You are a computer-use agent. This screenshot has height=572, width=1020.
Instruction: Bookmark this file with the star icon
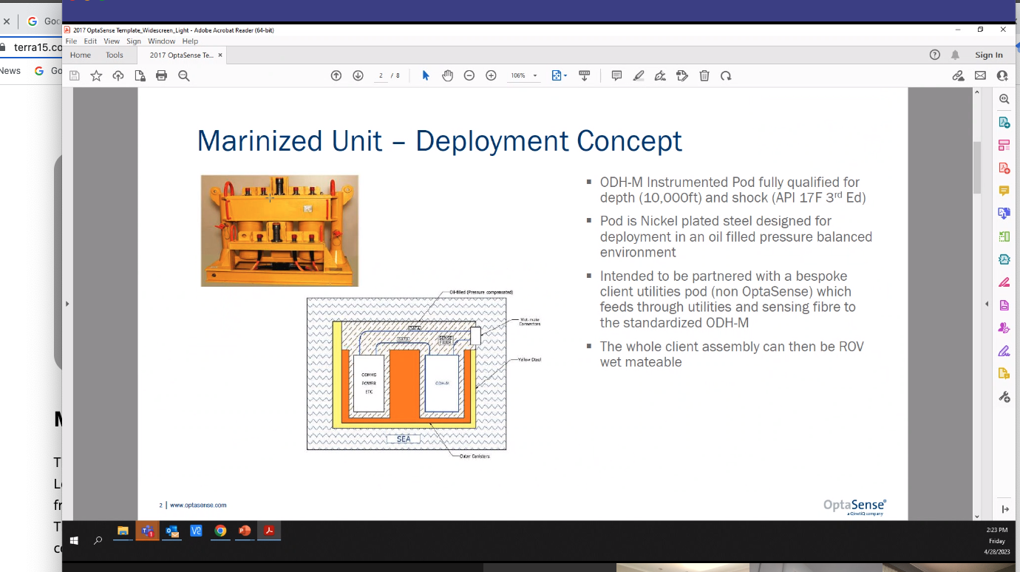pos(96,75)
